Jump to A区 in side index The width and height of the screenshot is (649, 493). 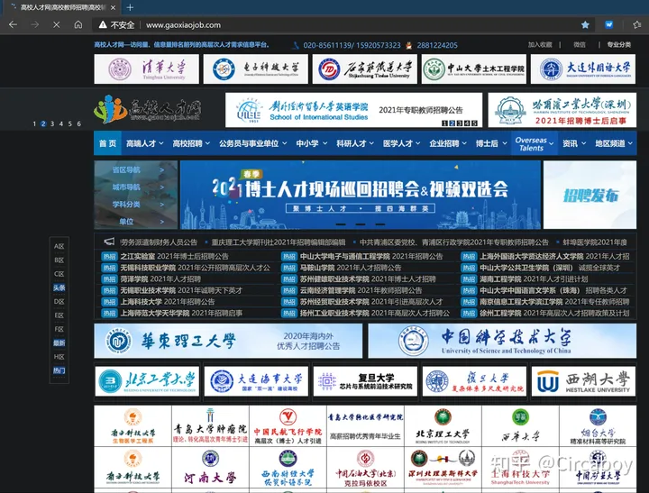click(59, 246)
